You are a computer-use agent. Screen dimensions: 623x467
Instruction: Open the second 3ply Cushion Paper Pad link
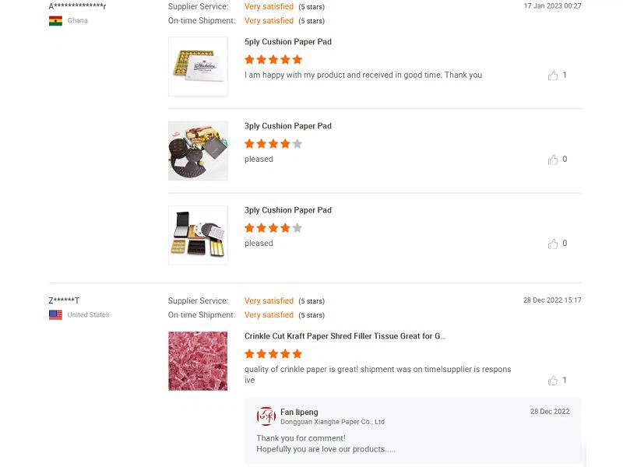[288, 210]
